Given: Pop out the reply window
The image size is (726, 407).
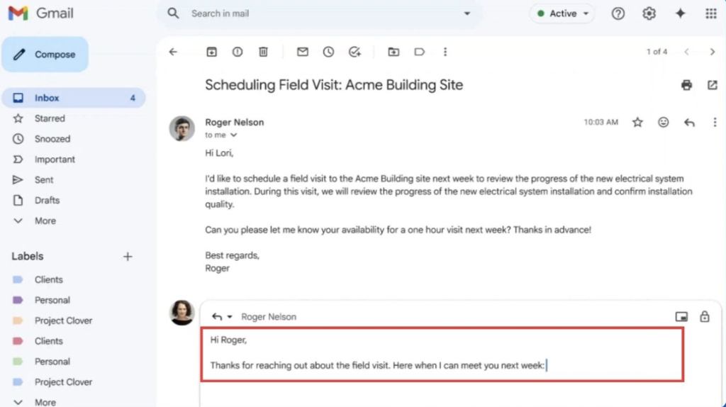Looking at the screenshot, I should tap(681, 317).
